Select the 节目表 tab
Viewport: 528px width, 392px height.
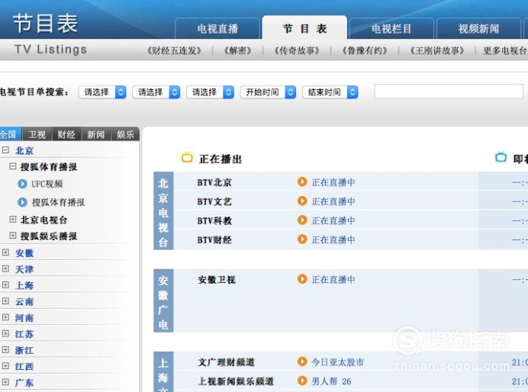pos(304,28)
